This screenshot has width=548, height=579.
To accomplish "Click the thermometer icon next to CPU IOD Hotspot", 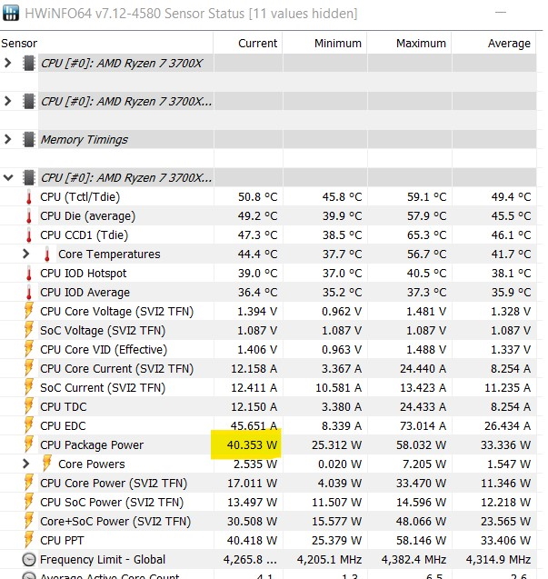I will coord(29,274).
